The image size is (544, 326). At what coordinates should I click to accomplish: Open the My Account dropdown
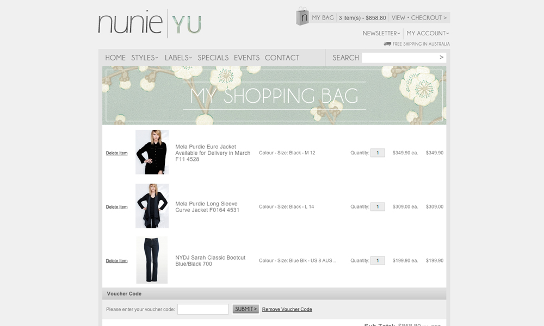point(428,34)
